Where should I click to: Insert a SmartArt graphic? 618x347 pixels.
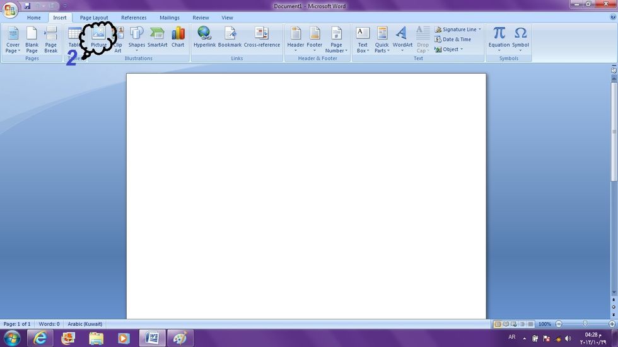pos(157,37)
